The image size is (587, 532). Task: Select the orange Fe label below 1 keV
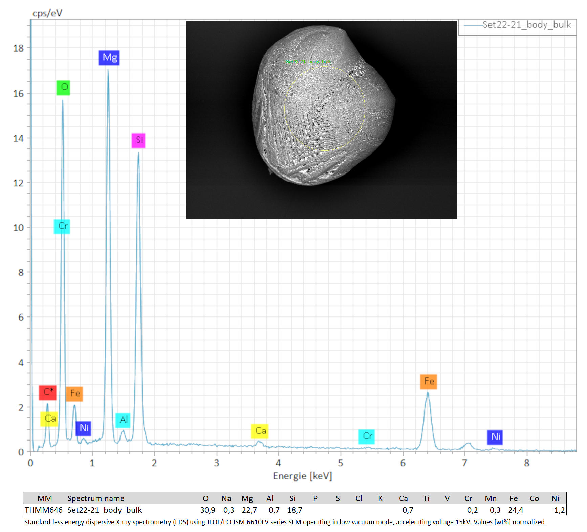tap(74, 394)
